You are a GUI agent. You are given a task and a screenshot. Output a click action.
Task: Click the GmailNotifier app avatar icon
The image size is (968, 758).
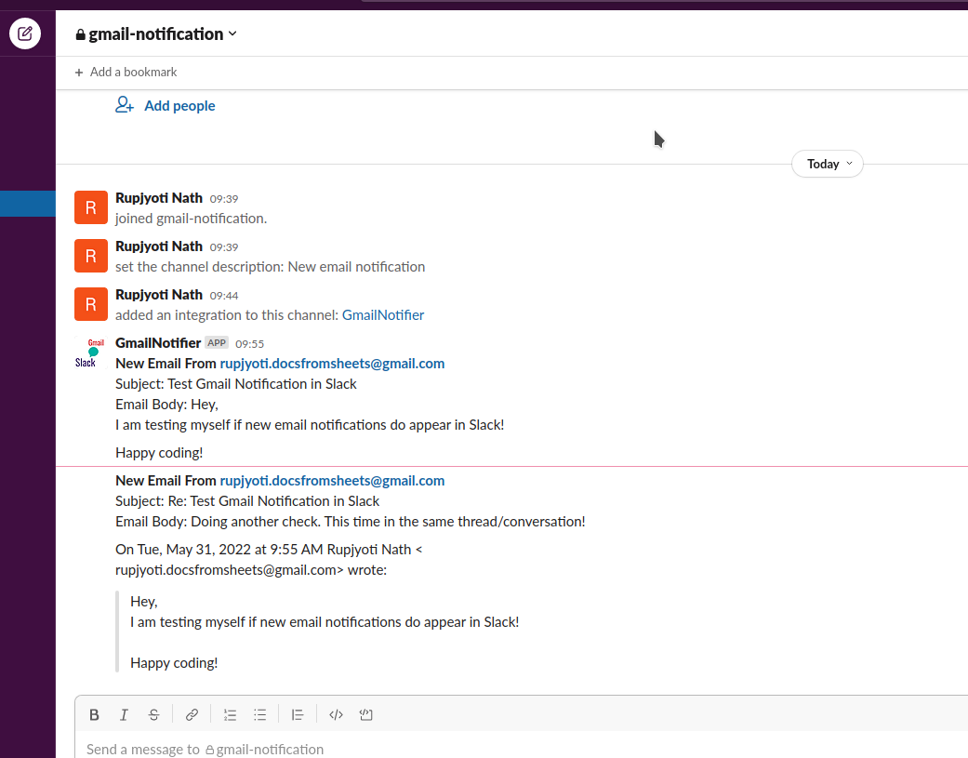click(91, 352)
